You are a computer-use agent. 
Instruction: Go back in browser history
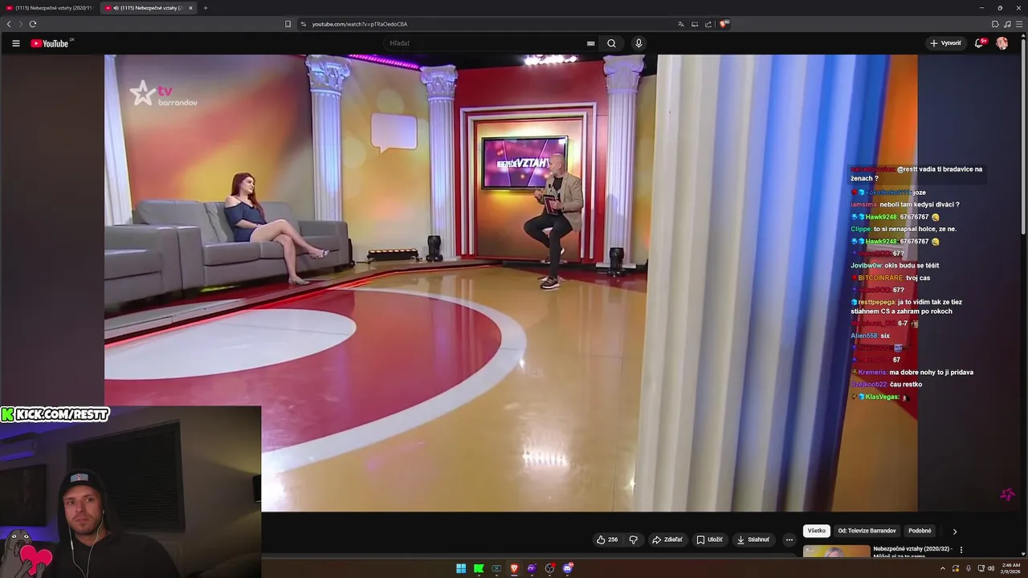tap(9, 24)
